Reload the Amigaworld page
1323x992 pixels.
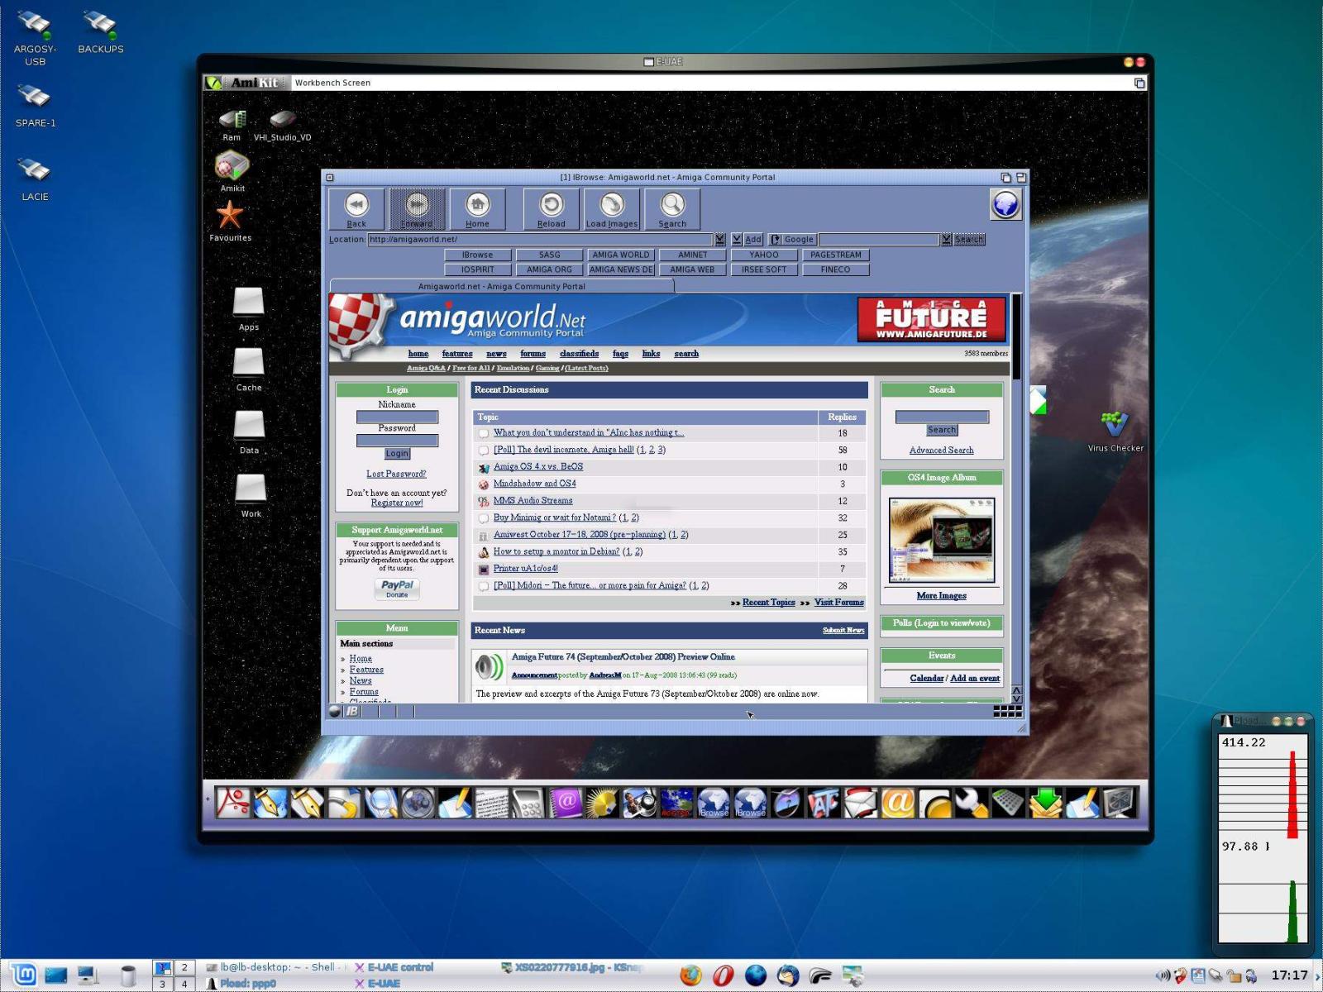coord(551,209)
